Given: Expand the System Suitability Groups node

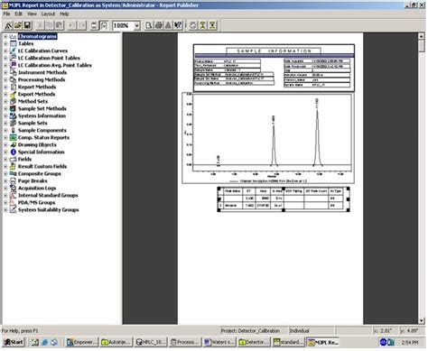Looking at the screenshot, I should [x=5, y=209].
